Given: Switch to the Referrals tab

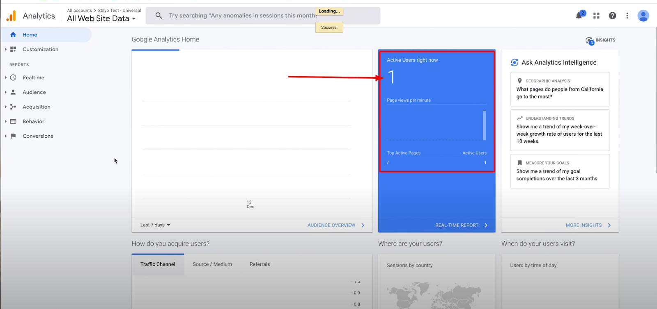Looking at the screenshot, I should (x=260, y=264).
